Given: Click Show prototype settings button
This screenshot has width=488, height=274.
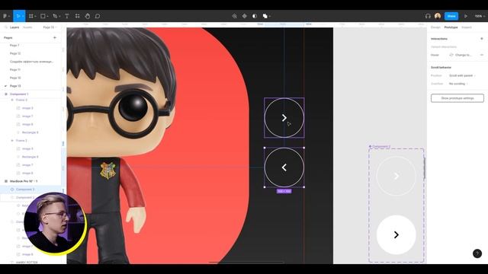Looking at the screenshot, I should click(457, 98).
